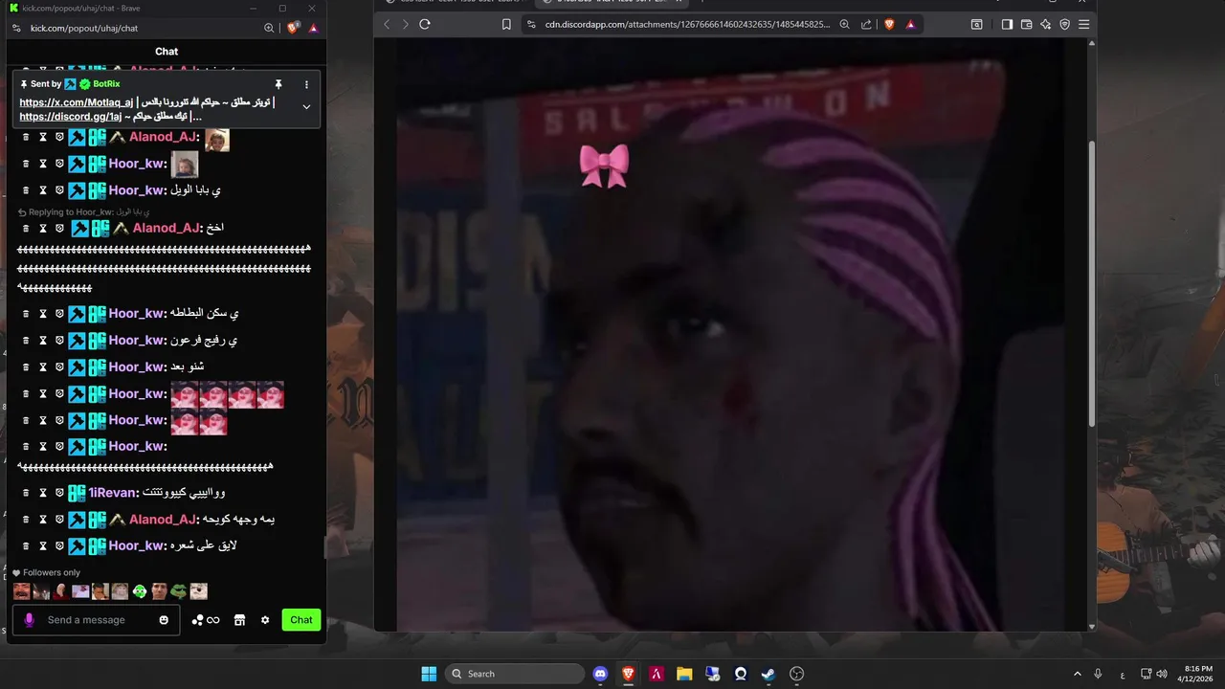The height and width of the screenshot is (689, 1225).
Task: Click the site info icon in Kick popout window
Action: (x=16, y=29)
